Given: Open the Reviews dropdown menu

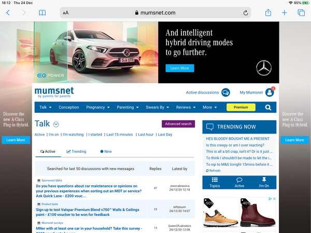Looking at the screenshot, I should 186,107.
